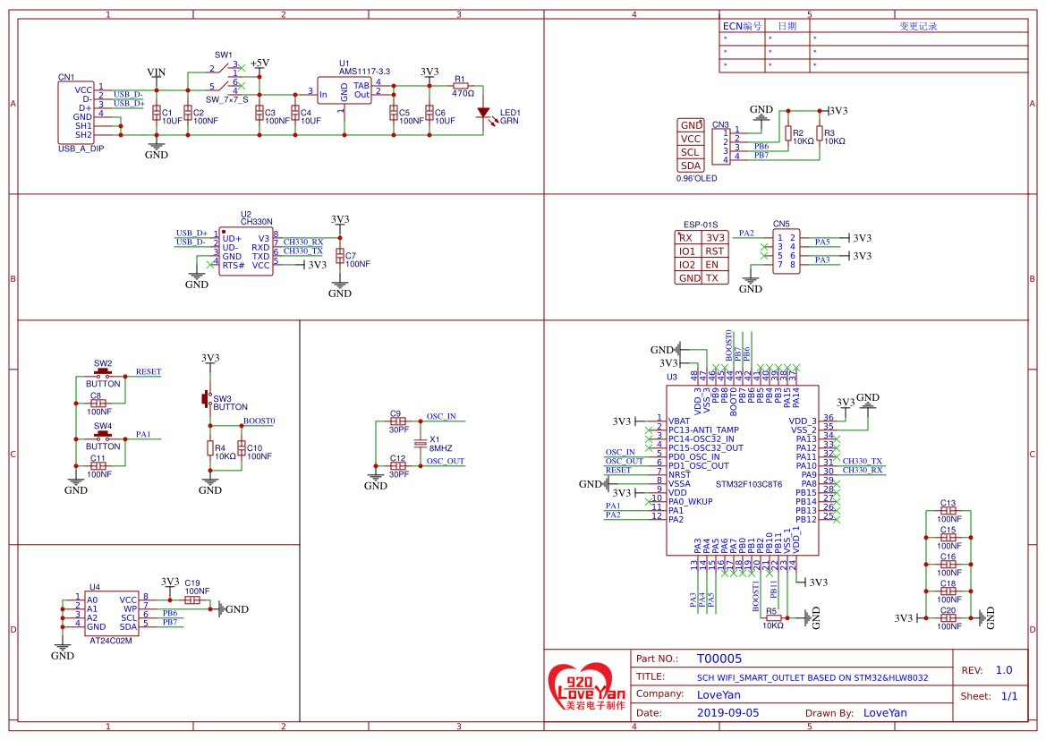The height and width of the screenshot is (740, 1046).
Task: Click capacitor C8 under SW2
Action: click(x=98, y=403)
